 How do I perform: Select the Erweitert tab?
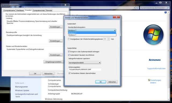28,10
